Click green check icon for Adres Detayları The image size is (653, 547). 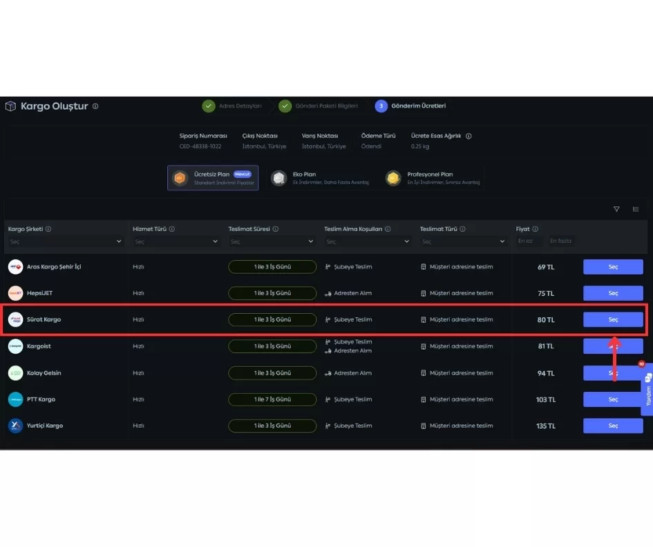click(209, 106)
